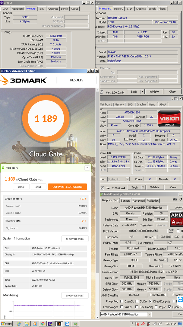This screenshot has width=183, height=327.
Task: Toggle the OpenCL checkbox in GPU-Z
Action: 122,301
